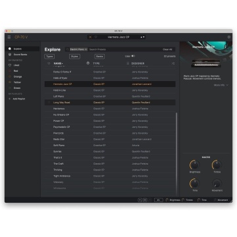Sort presets by the NAME column

coord(58,63)
